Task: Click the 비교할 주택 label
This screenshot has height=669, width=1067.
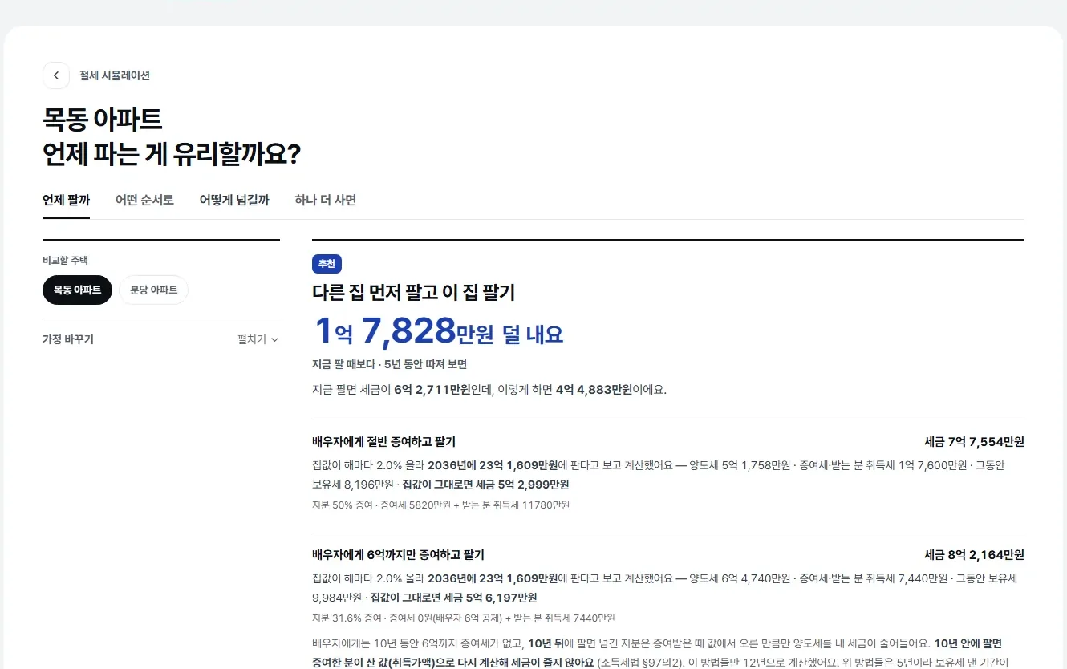Action: coord(65,261)
